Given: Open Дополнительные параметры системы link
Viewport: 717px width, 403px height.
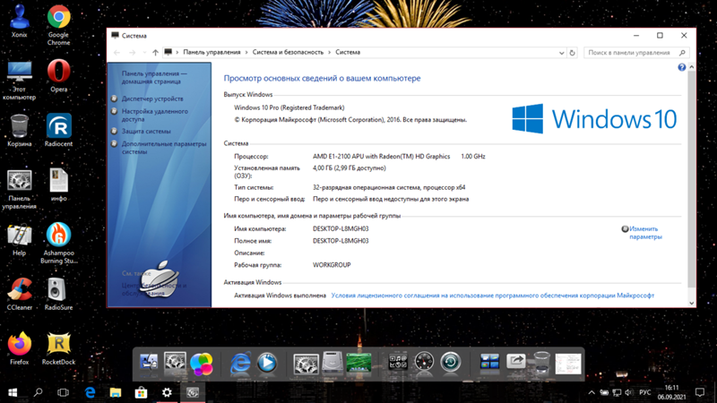Looking at the screenshot, I should point(164,148).
